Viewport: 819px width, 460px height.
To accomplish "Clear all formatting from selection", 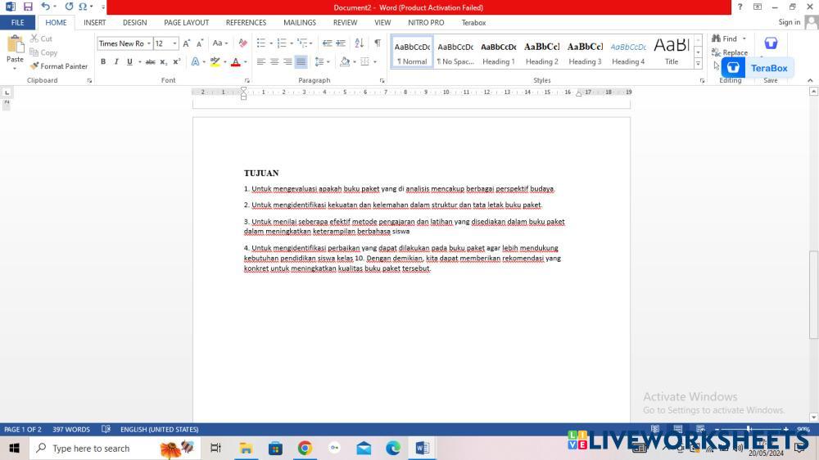I will click(242, 43).
